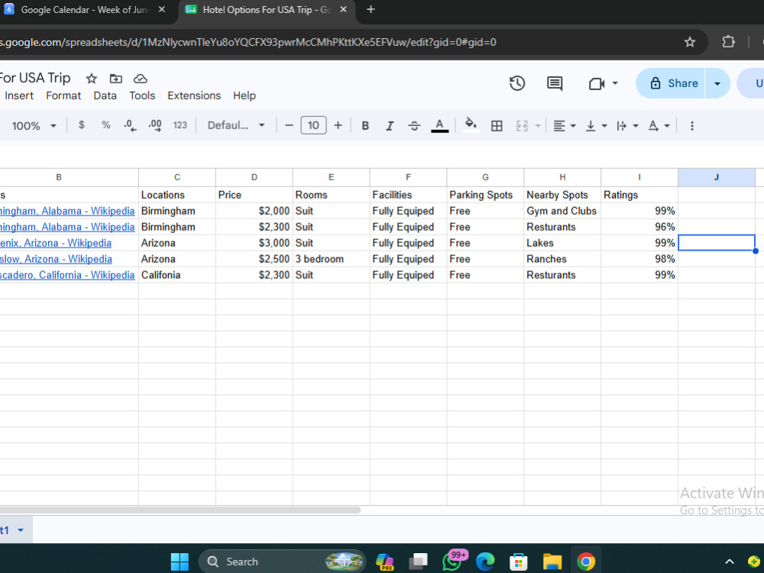764x573 pixels.
Task: Open a new browser tab
Action: pyautogui.click(x=371, y=9)
